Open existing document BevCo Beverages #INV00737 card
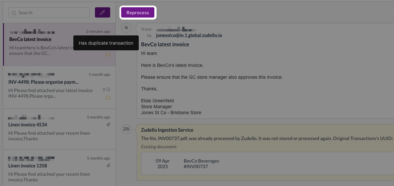Viewport: 394px width, 186px height. point(267,163)
